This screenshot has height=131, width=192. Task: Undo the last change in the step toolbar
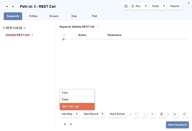pyautogui.click(x=175, y=114)
